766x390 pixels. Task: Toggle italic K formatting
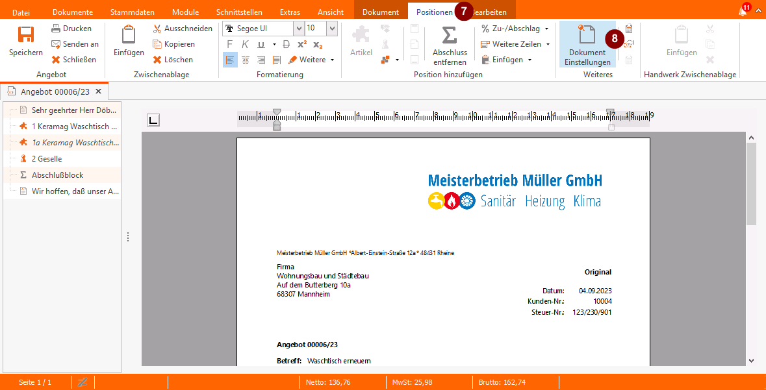pyautogui.click(x=245, y=44)
